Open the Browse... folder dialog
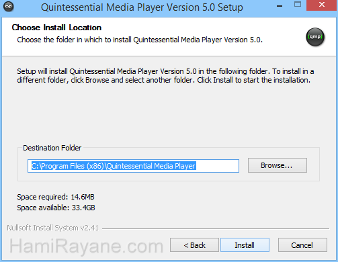 pos(278,165)
